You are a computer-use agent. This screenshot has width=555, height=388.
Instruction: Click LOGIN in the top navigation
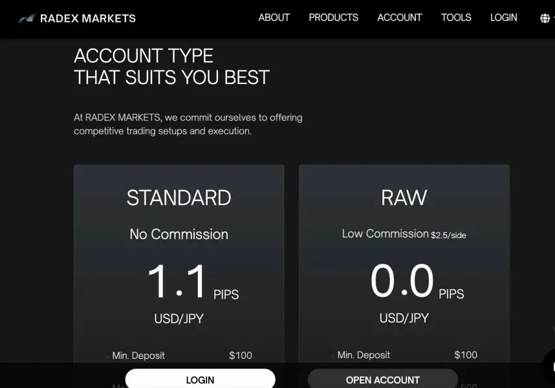(x=503, y=17)
